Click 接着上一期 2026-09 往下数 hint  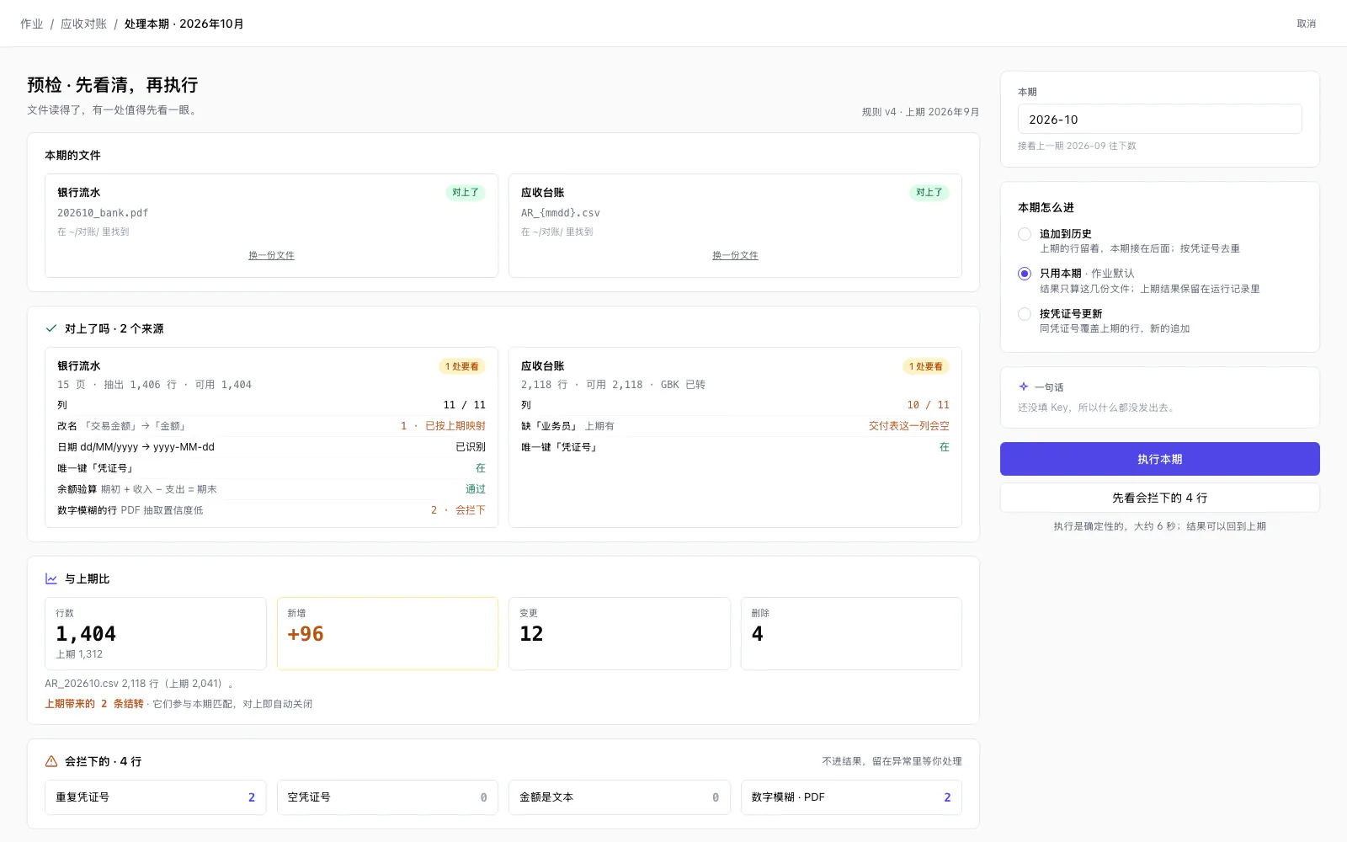pos(1077,146)
